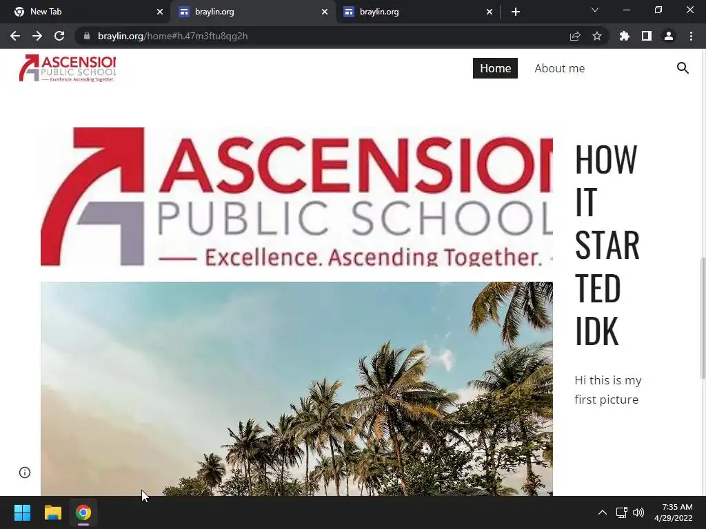Open the Windows Start menu

[x=22, y=512]
